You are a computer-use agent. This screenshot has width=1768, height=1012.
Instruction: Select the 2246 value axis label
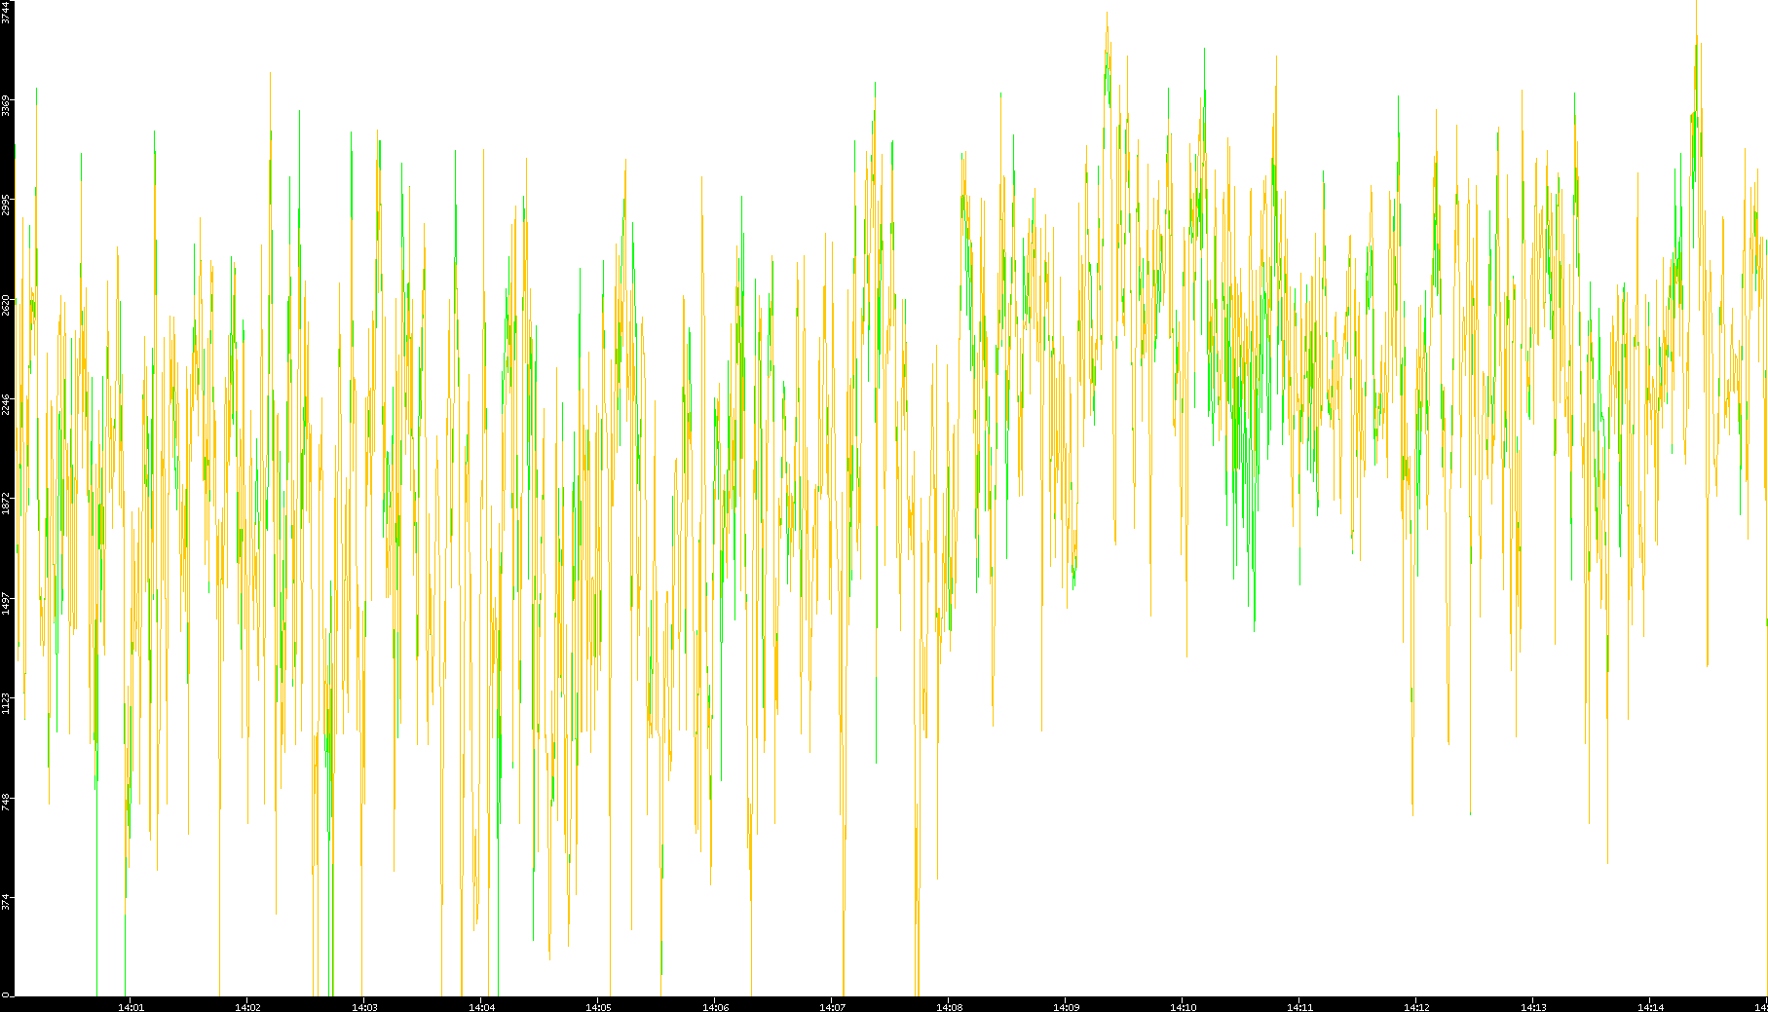pos(6,403)
